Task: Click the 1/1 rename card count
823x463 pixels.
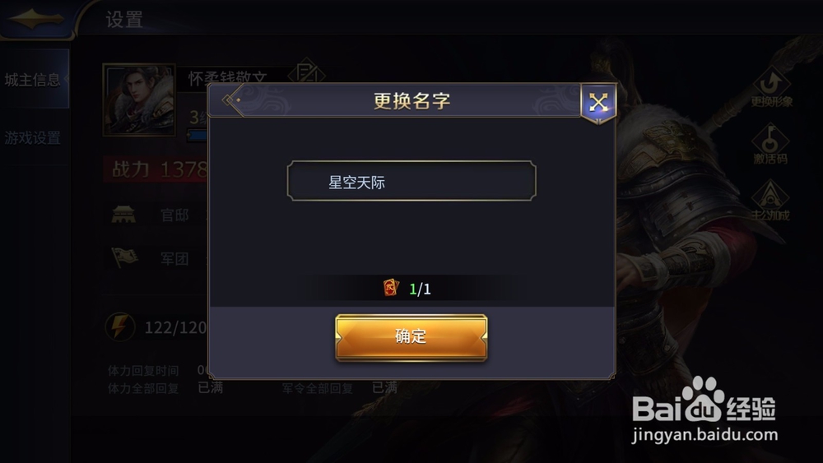Action: pyautogui.click(x=420, y=289)
